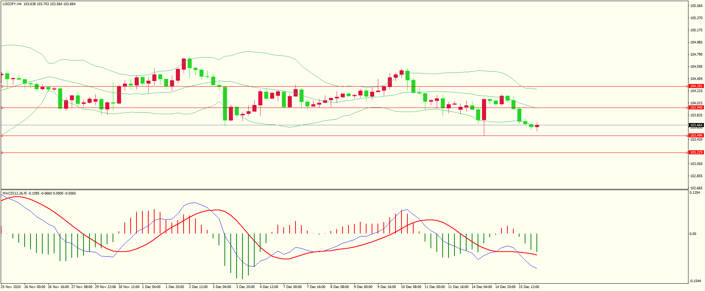Viewport: 705px width, 291px height.
Task: Click the 30 Nov 12:00 time label
Action: 129,287
